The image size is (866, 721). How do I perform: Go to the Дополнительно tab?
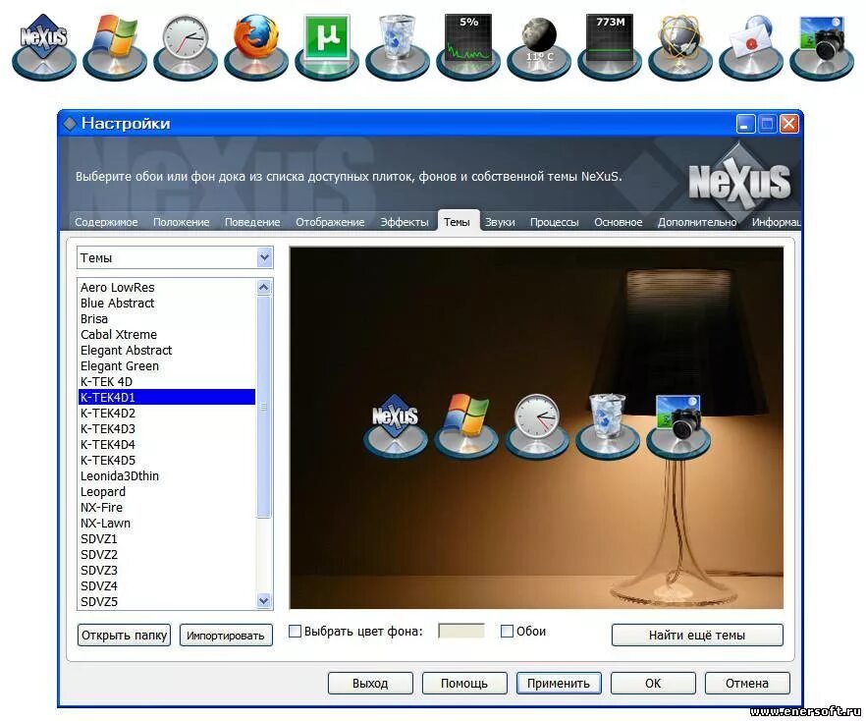point(697,222)
